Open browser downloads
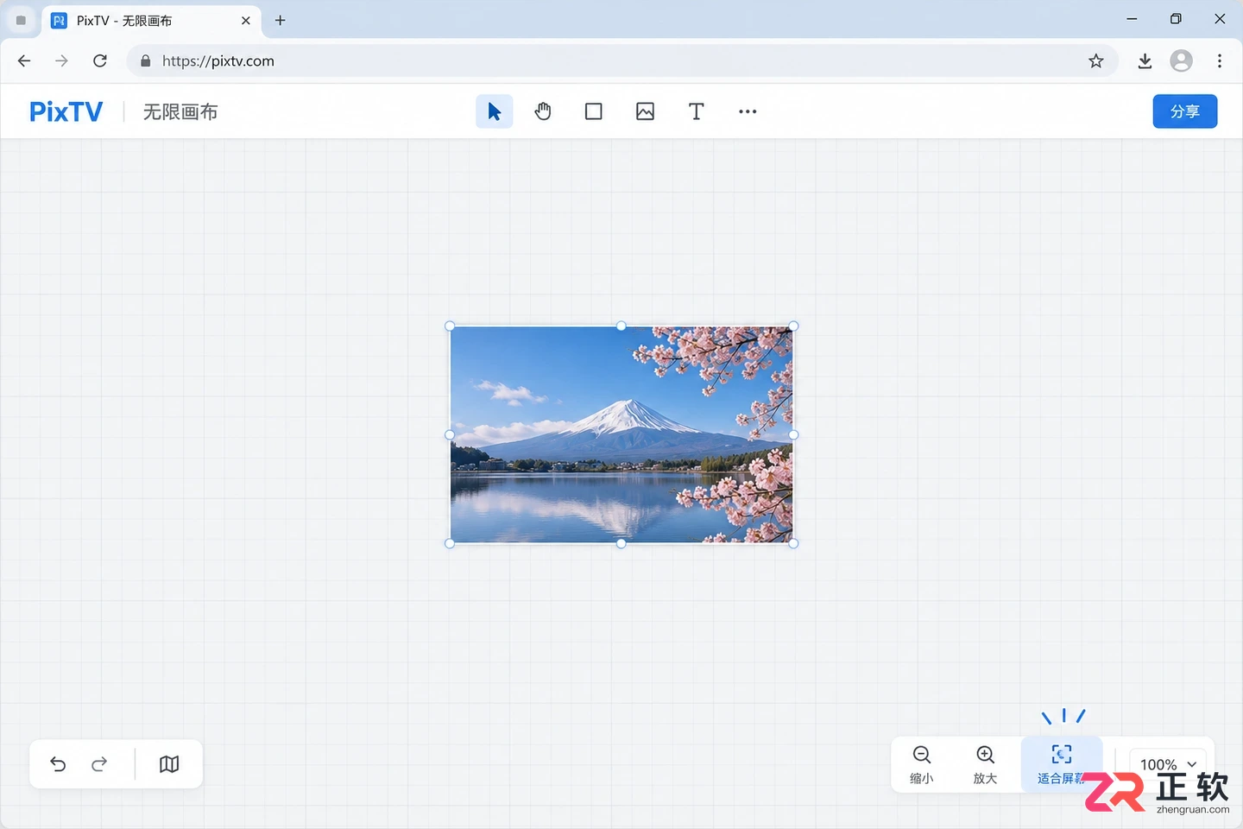This screenshot has width=1243, height=829. click(1145, 60)
